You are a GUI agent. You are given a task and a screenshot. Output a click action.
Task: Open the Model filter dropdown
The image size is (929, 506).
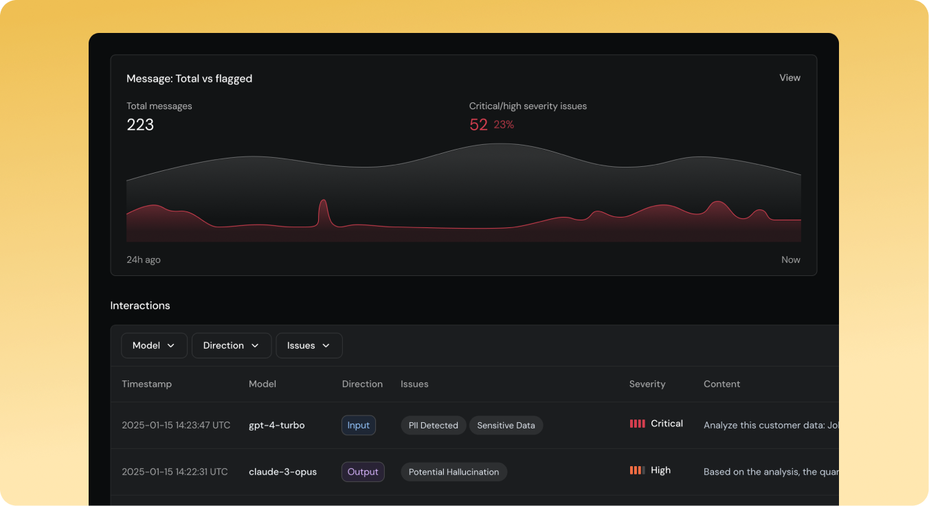coord(154,345)
